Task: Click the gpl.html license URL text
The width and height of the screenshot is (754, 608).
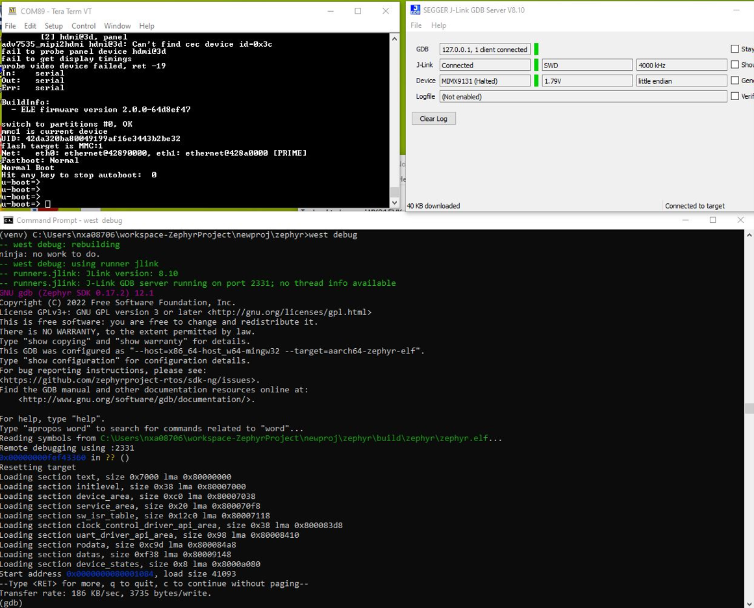Action: tap(290, 312)
